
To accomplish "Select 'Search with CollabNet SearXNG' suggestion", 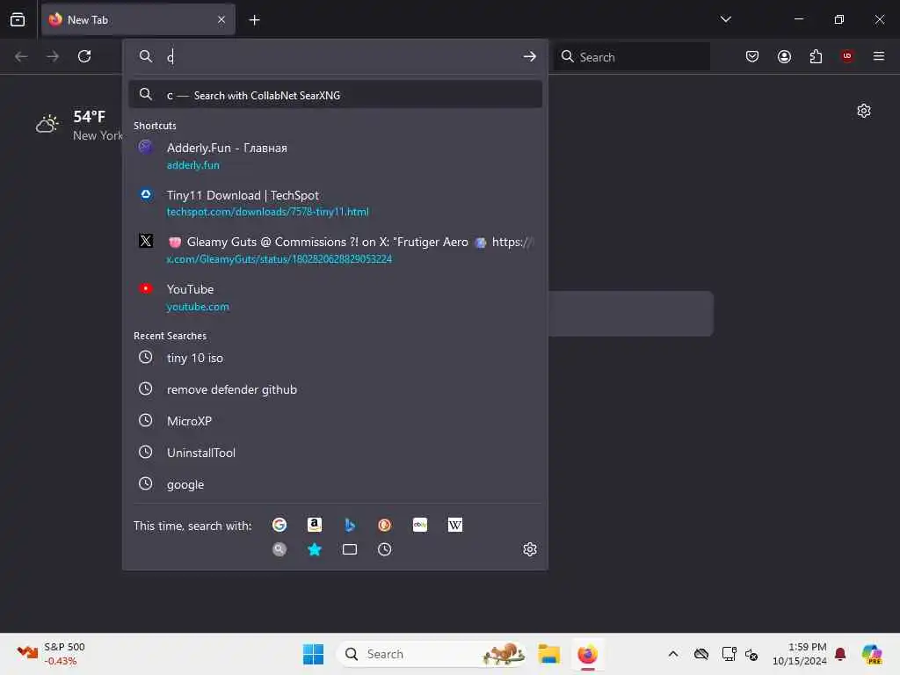I will click(x=335, y=95).
